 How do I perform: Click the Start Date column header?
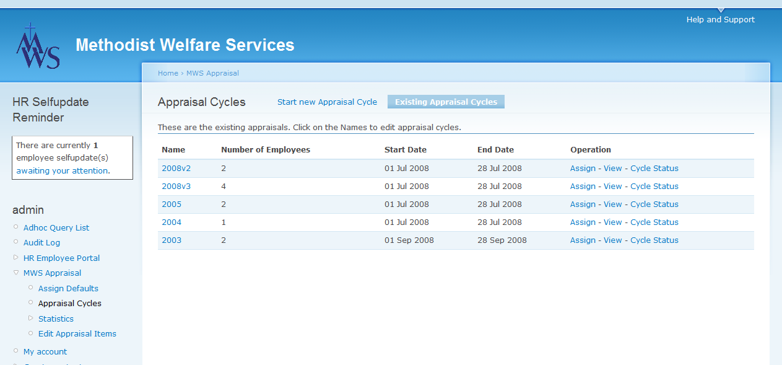tap(406, 149)
